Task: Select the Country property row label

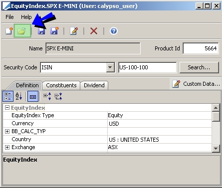Action: (x=21, y=139)
